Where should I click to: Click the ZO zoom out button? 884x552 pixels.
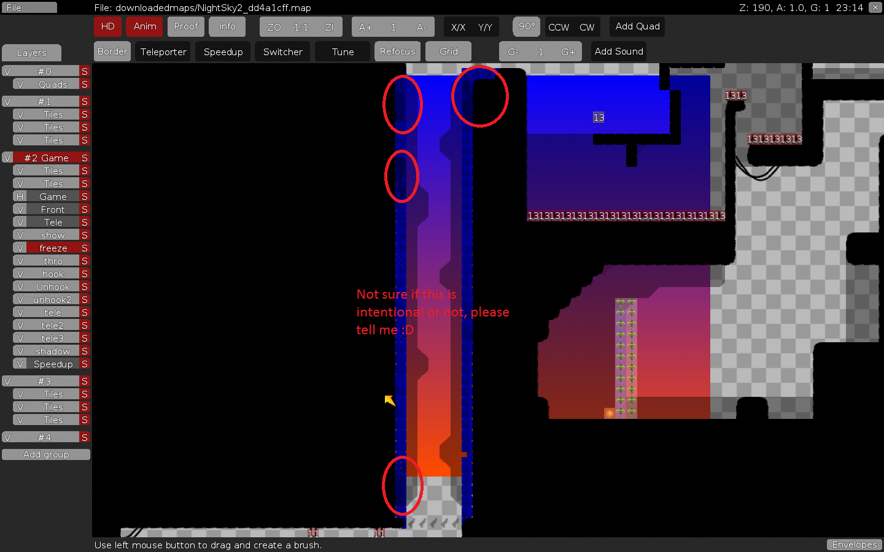[x=274, y=27]
